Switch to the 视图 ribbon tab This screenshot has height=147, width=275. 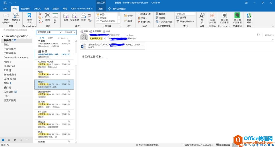[46, 8]
